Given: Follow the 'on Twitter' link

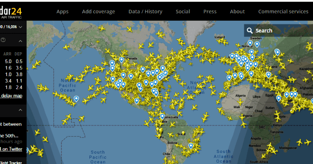Looking at the screenshot, I should [x=11, y=149].
